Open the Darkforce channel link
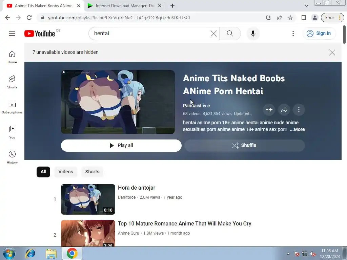This screenshot has height=260, width=347. click(x=127, y=197)
